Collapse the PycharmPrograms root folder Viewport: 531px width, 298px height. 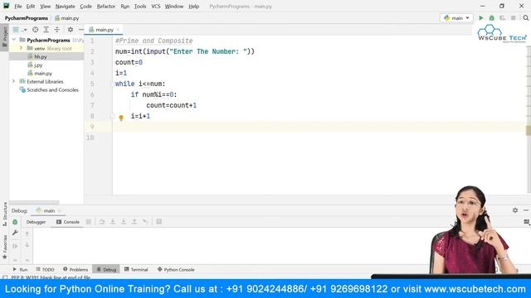click(x=14, y=40)
